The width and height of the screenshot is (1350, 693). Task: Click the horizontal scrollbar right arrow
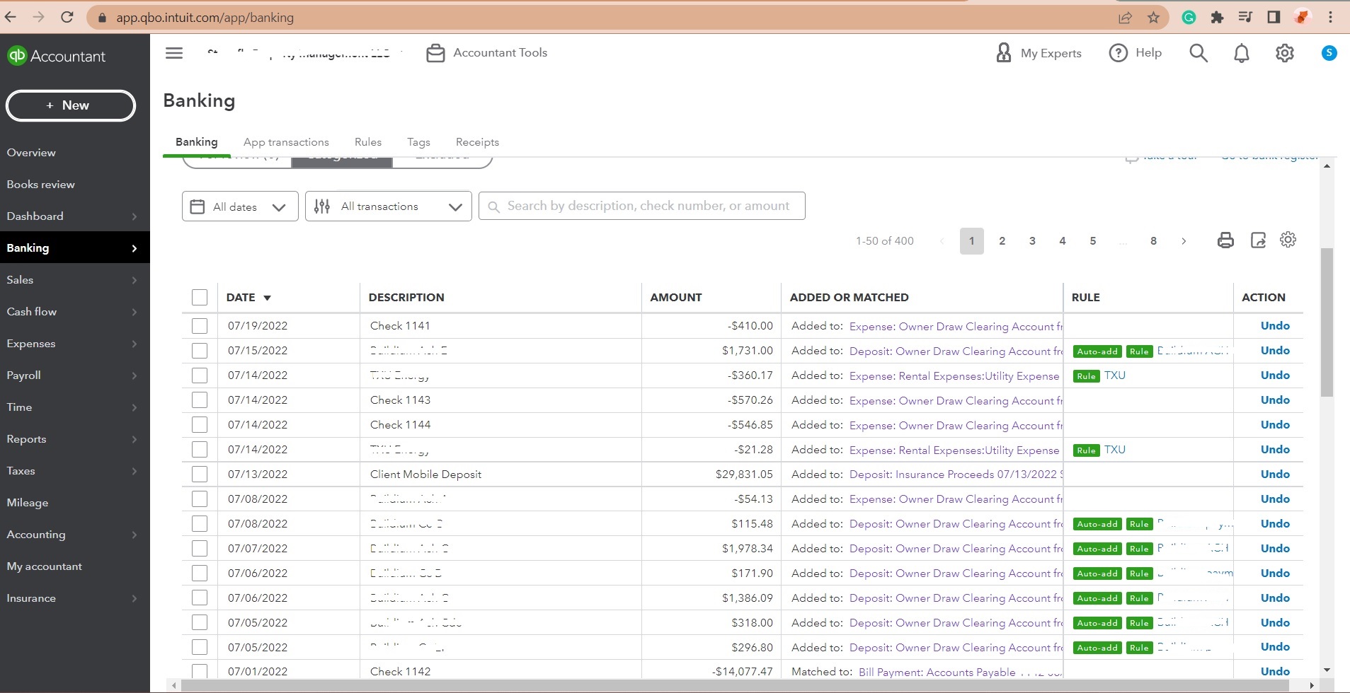click(x=1312, y=686)
